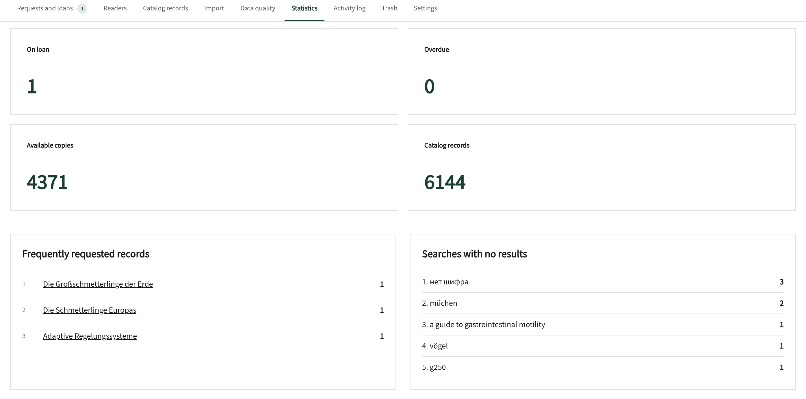Click the Overdue card label
This screenshot has width=806, height=399.
(437, 49)
